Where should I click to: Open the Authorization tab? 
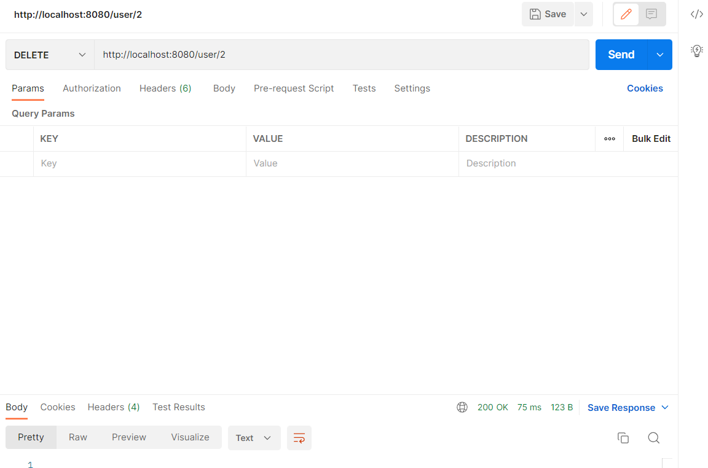92,88
